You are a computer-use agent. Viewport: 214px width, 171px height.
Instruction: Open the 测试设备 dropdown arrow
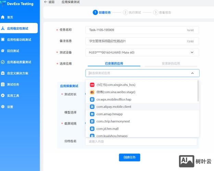tap(192, 52)
